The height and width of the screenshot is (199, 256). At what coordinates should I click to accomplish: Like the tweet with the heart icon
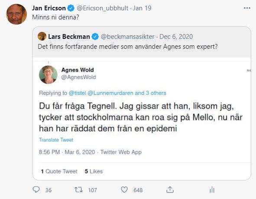click(124, 190)
